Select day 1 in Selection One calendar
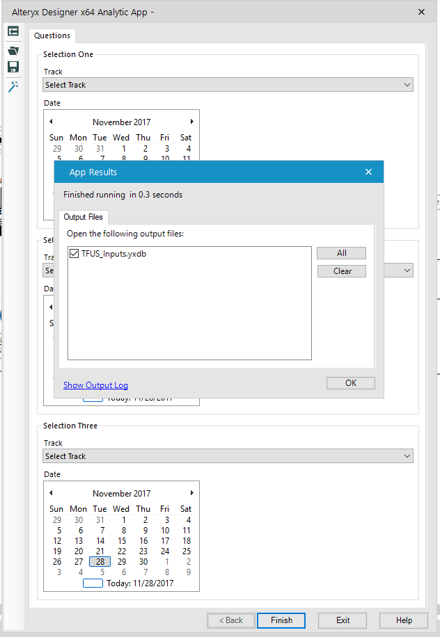 pyautogui.click(x=124, y=149)
